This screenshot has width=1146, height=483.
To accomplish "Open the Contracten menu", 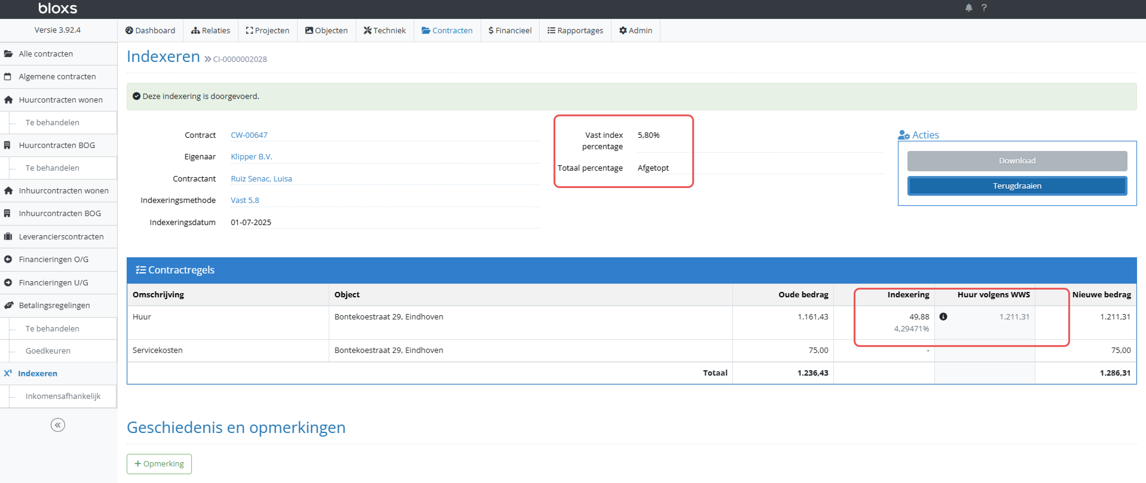I will click(x=447, y=30).
